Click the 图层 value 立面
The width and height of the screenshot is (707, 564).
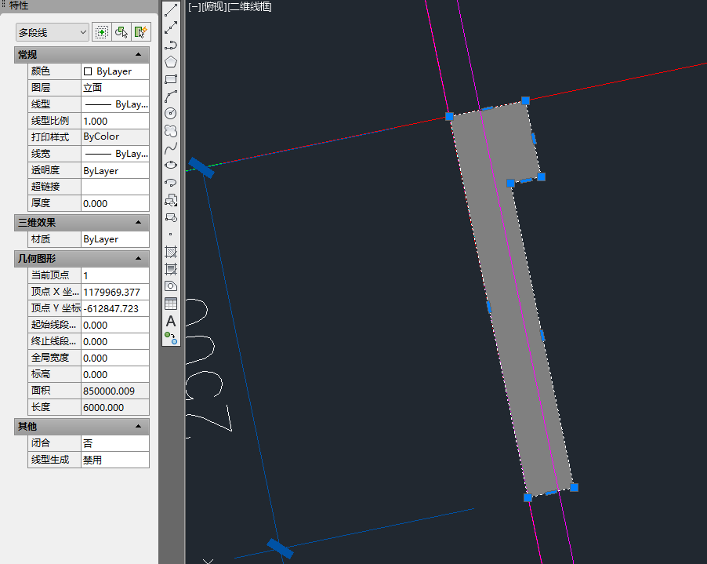[x=115, y=88]
